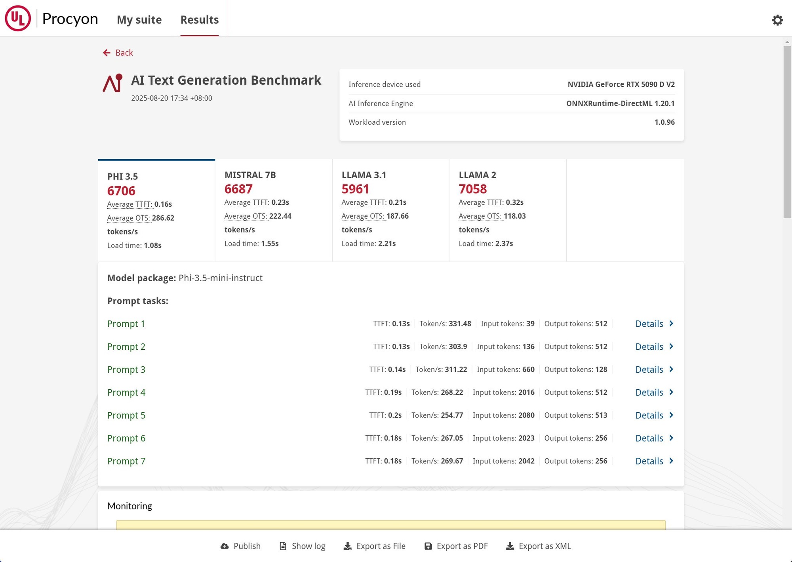This screenshot has width=792, height=562.
Task: Click the Publish cloud icon
Action: [x=225, y=546]
